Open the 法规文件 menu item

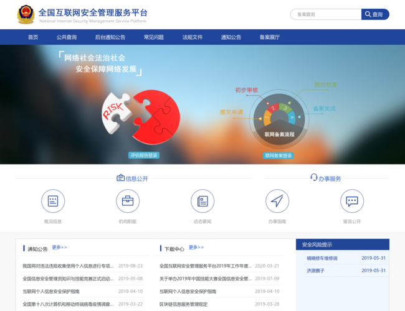pyautogui.click(x=193, y=37)
